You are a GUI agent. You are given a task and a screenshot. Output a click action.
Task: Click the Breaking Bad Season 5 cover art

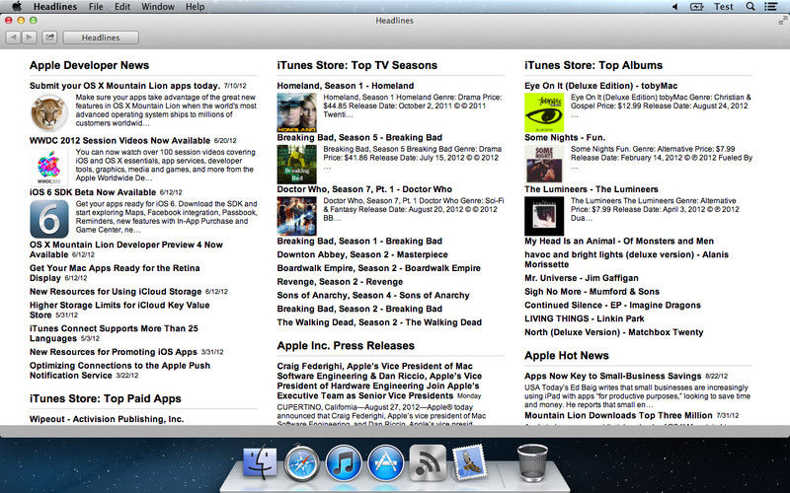[297, 165]
